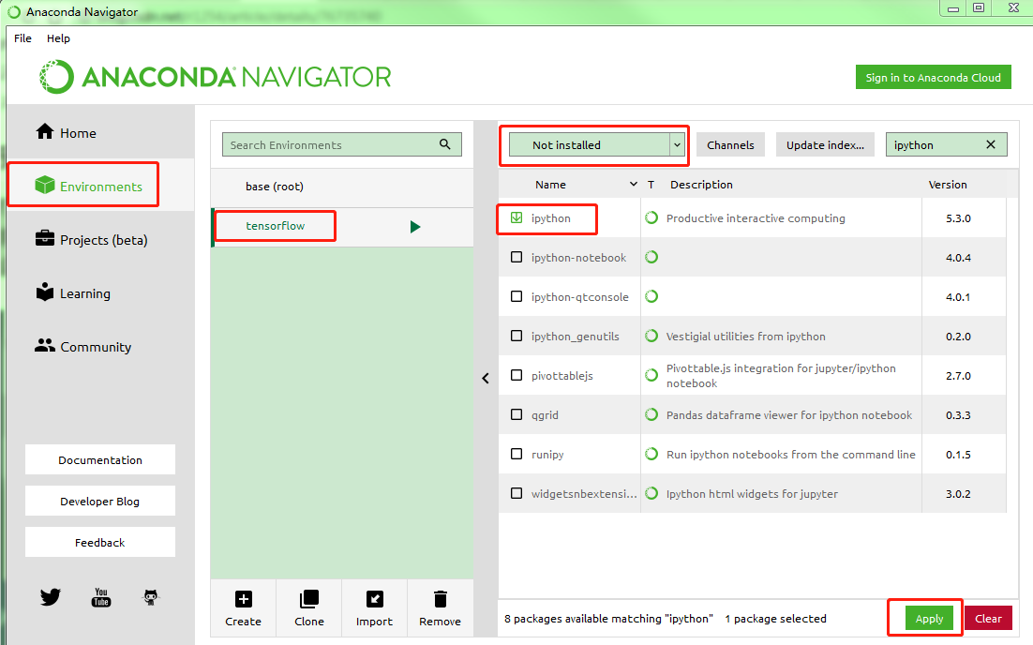
Task: Check the runipy package checkbox
Action: [516, 454]
